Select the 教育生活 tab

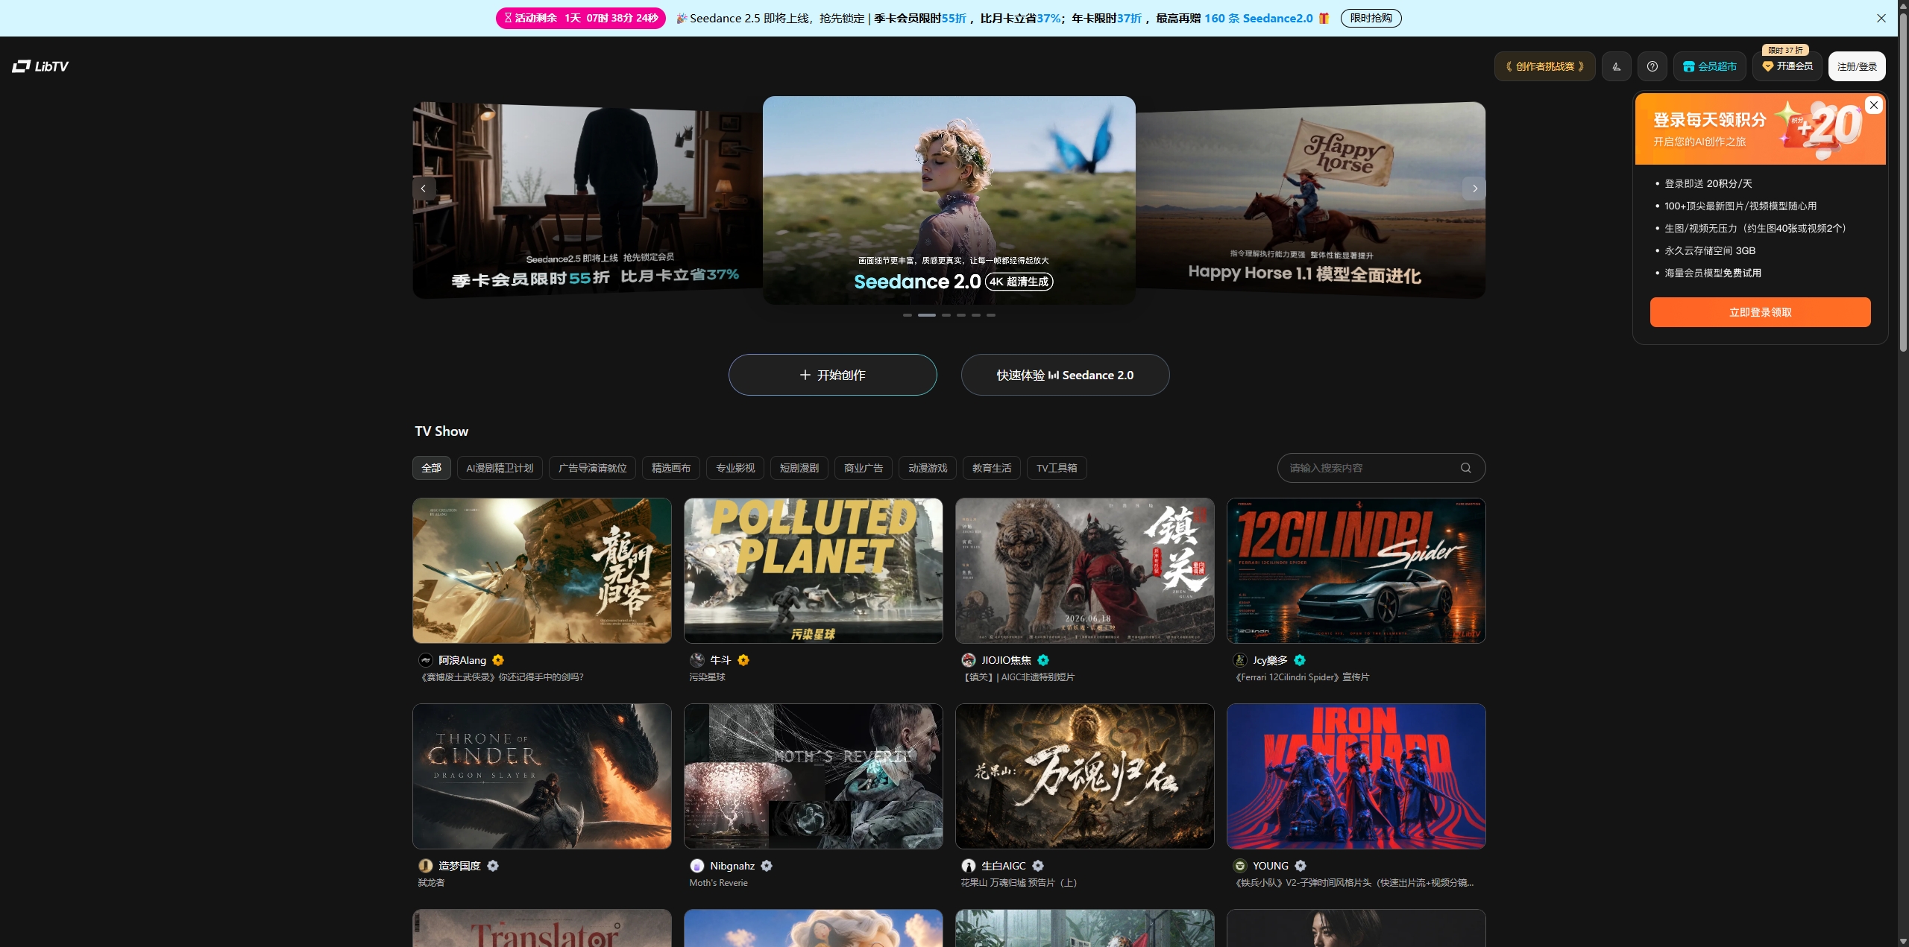992,468
